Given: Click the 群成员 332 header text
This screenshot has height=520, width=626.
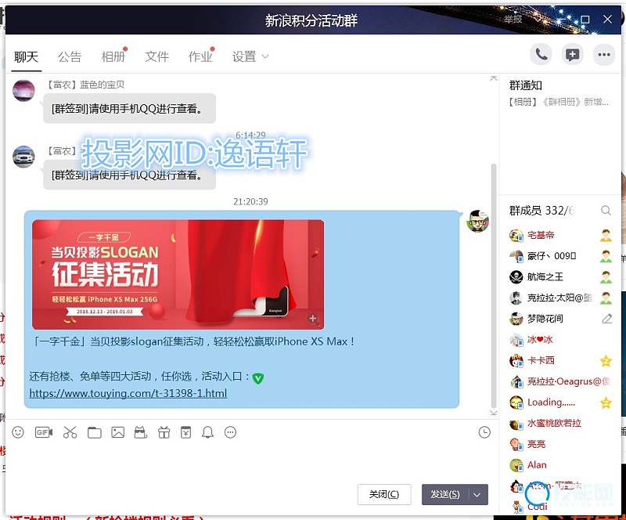Looking at the screenshot, I should click(x=541, y=210).
